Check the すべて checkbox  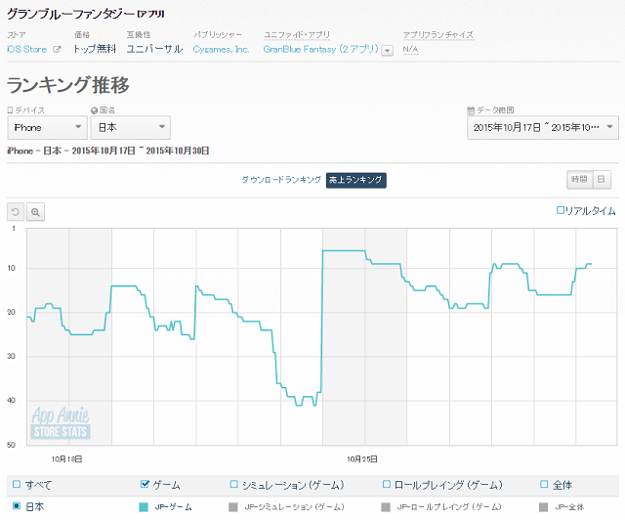[x=17, y=484]
